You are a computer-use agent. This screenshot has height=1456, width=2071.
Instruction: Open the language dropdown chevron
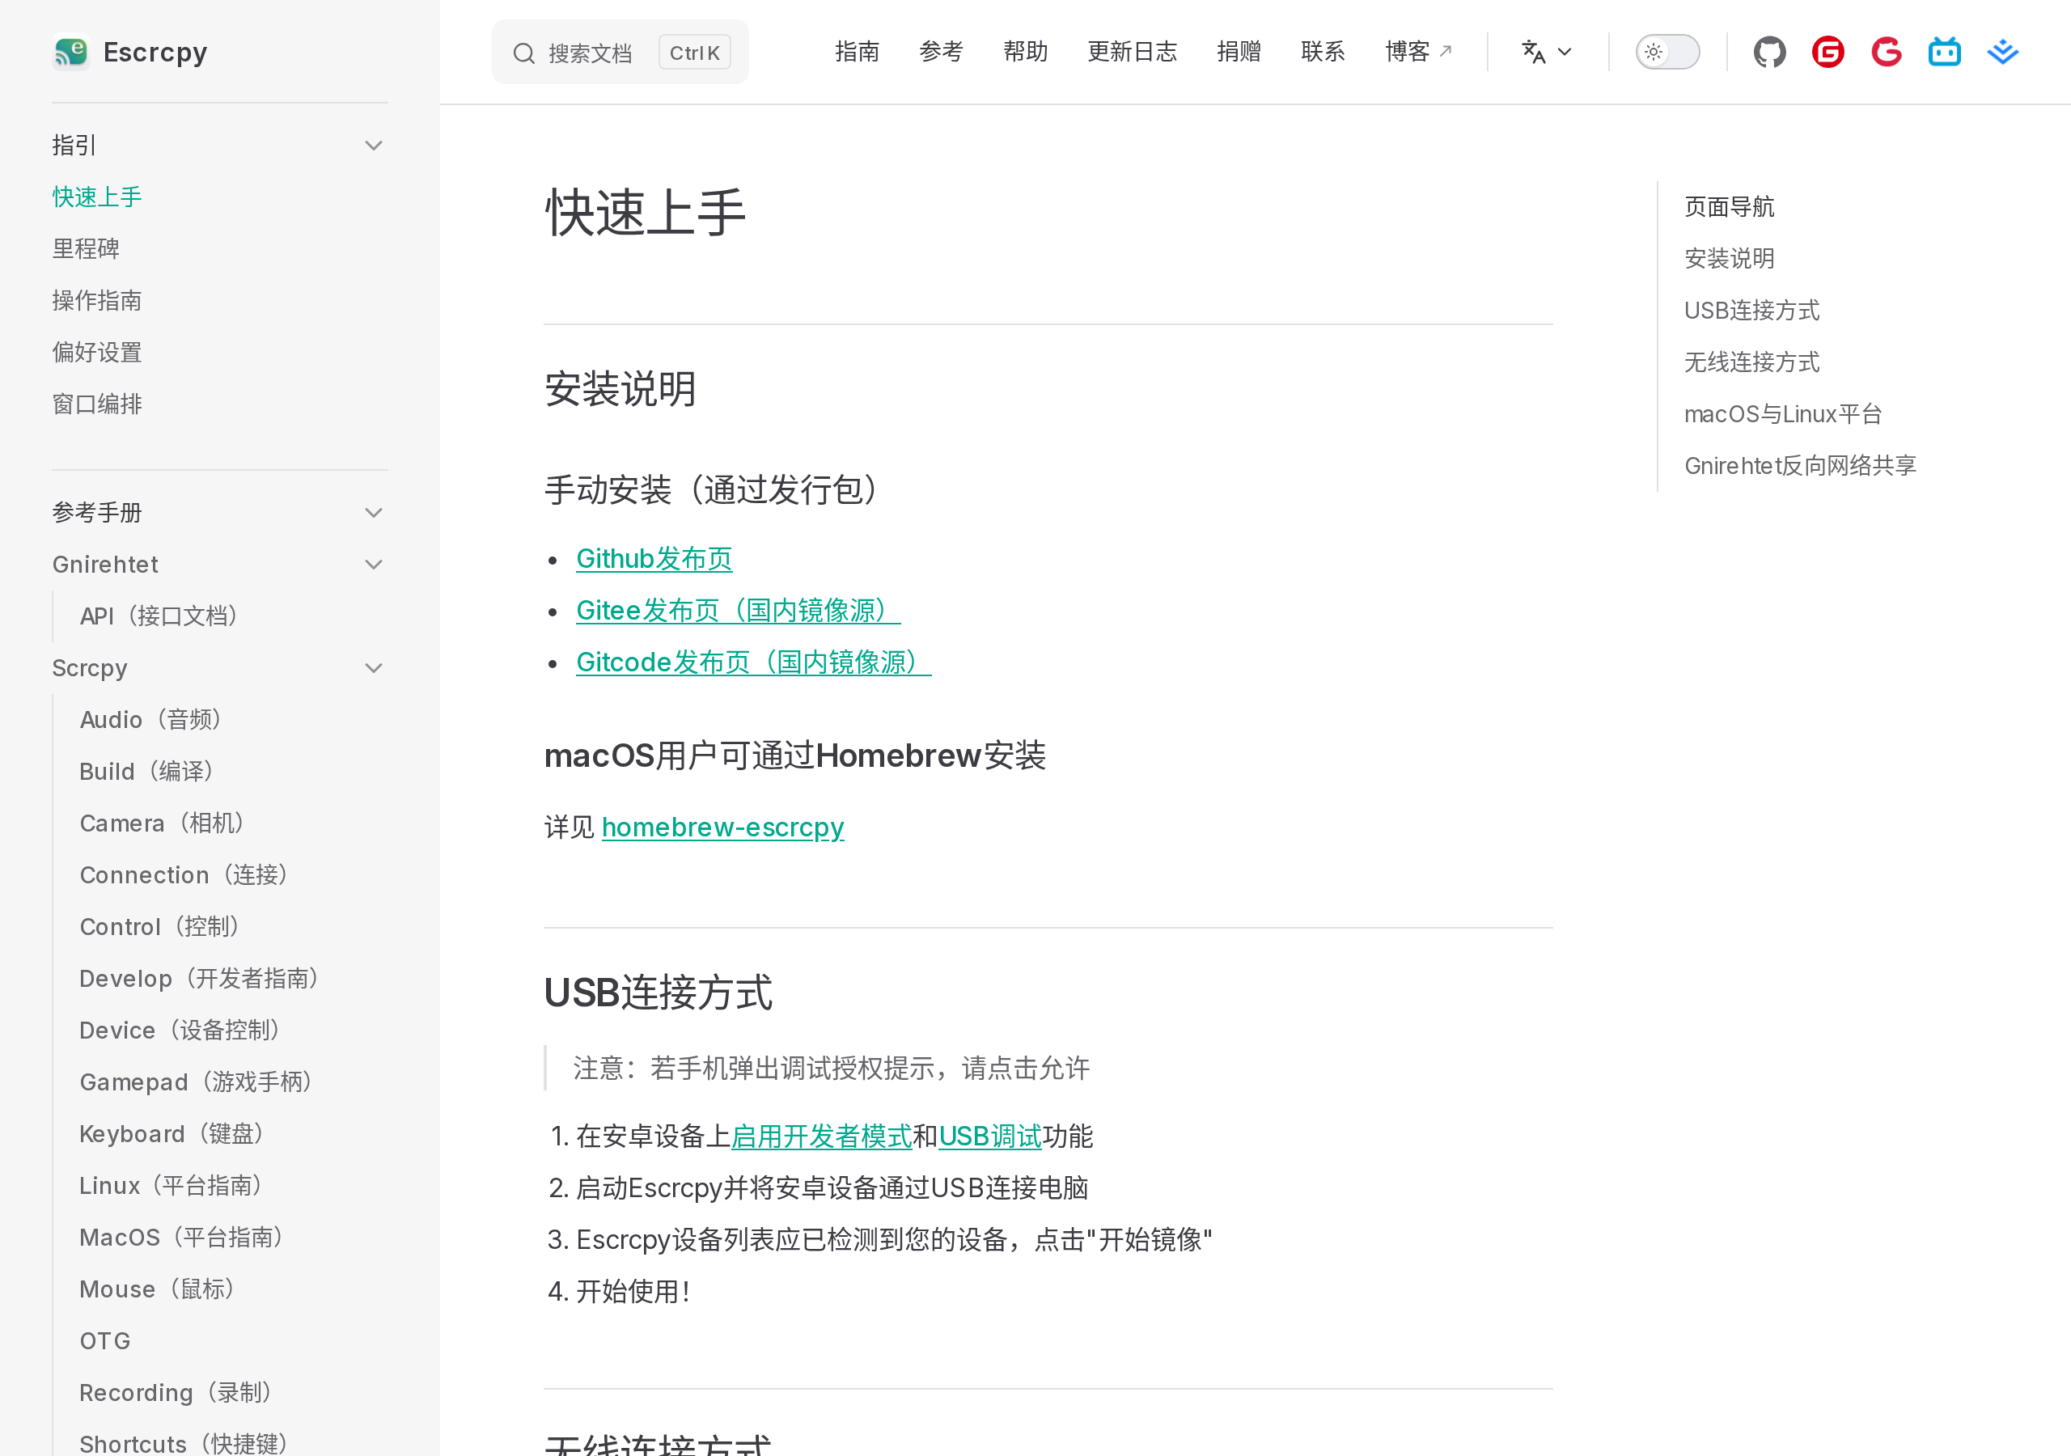(1565, 53)
